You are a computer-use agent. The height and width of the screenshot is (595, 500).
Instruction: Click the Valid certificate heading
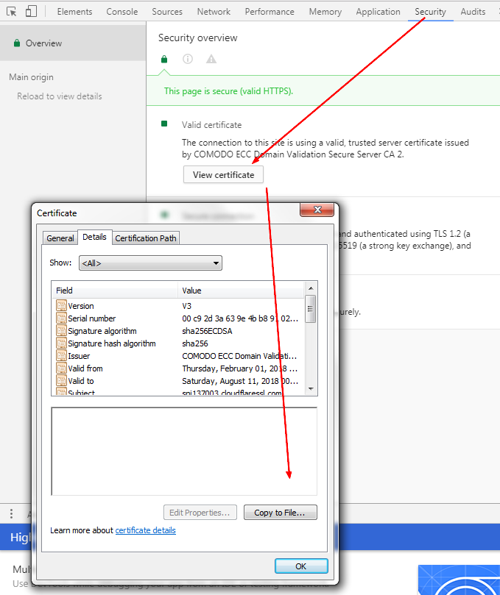(211, 125)
